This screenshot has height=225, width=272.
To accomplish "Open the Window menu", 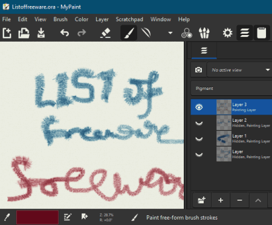I will pyautogui.click(x=161, y=19).
